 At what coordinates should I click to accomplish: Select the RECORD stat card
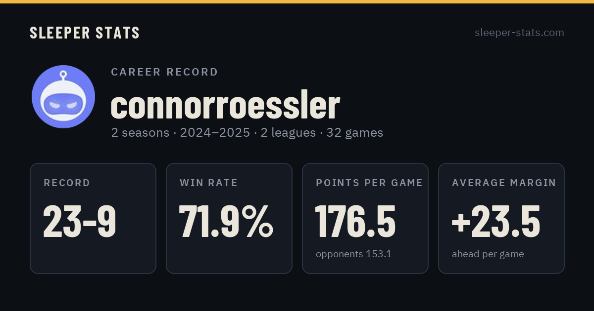pyautogui.click(x=93, y=218)
